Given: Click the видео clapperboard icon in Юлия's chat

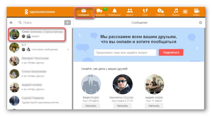Looking at the screenshot, I should click(28, 36).
